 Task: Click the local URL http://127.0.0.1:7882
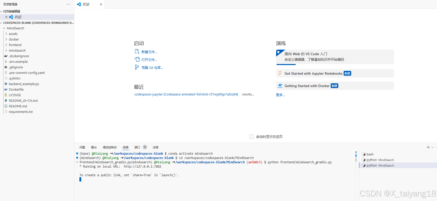143,167
